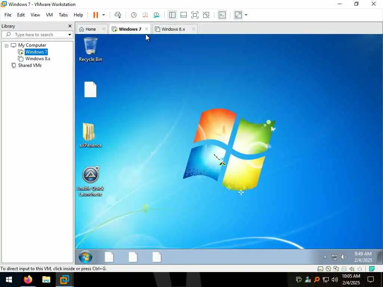Open the Windows 7 guest Start orb
This screenshot has width=383, height=287.
(86, 257)
